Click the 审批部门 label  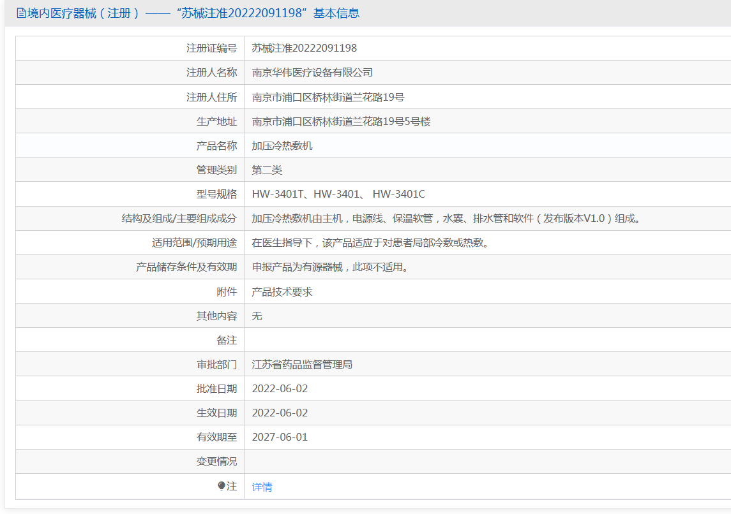(217, 365)
